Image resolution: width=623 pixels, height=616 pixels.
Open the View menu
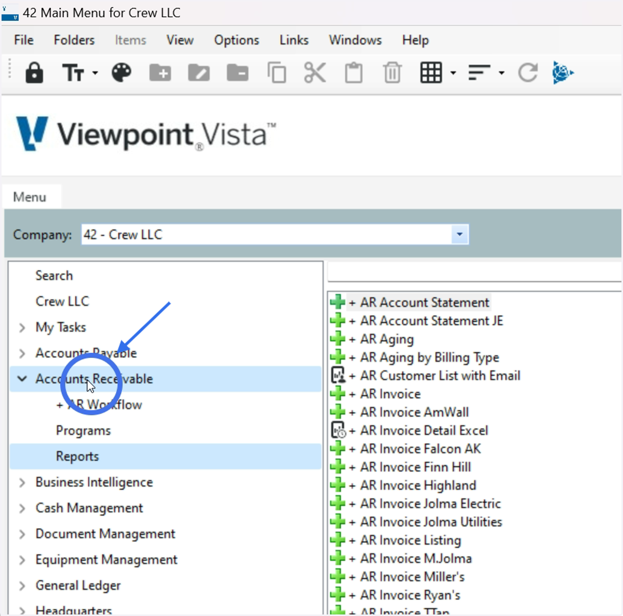pyautogui.click(x=180, y=40)
